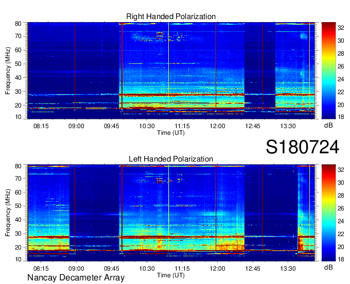Select the S180724 date label
Screen dimensions: 350x284
coord(303,147)
